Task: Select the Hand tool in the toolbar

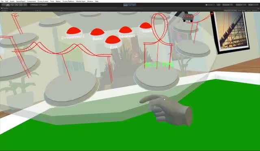Action: 4,5
